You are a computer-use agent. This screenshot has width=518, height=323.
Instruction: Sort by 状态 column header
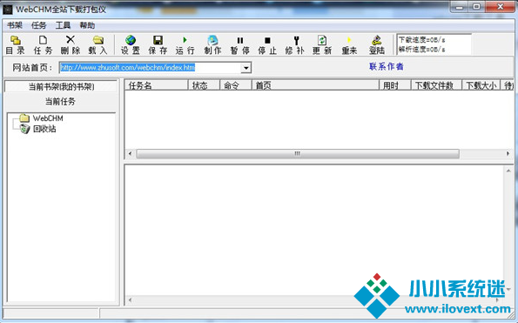tap(205, 85)
